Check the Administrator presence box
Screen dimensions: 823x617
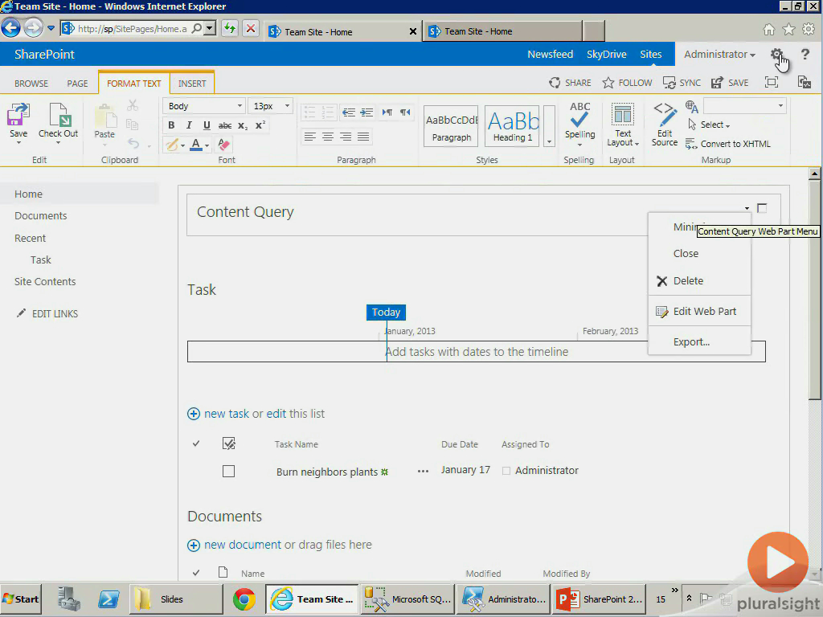tap(506, 471)
